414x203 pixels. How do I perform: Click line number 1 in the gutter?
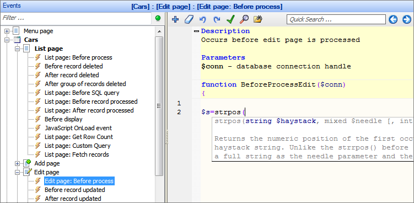pos(179,103)
